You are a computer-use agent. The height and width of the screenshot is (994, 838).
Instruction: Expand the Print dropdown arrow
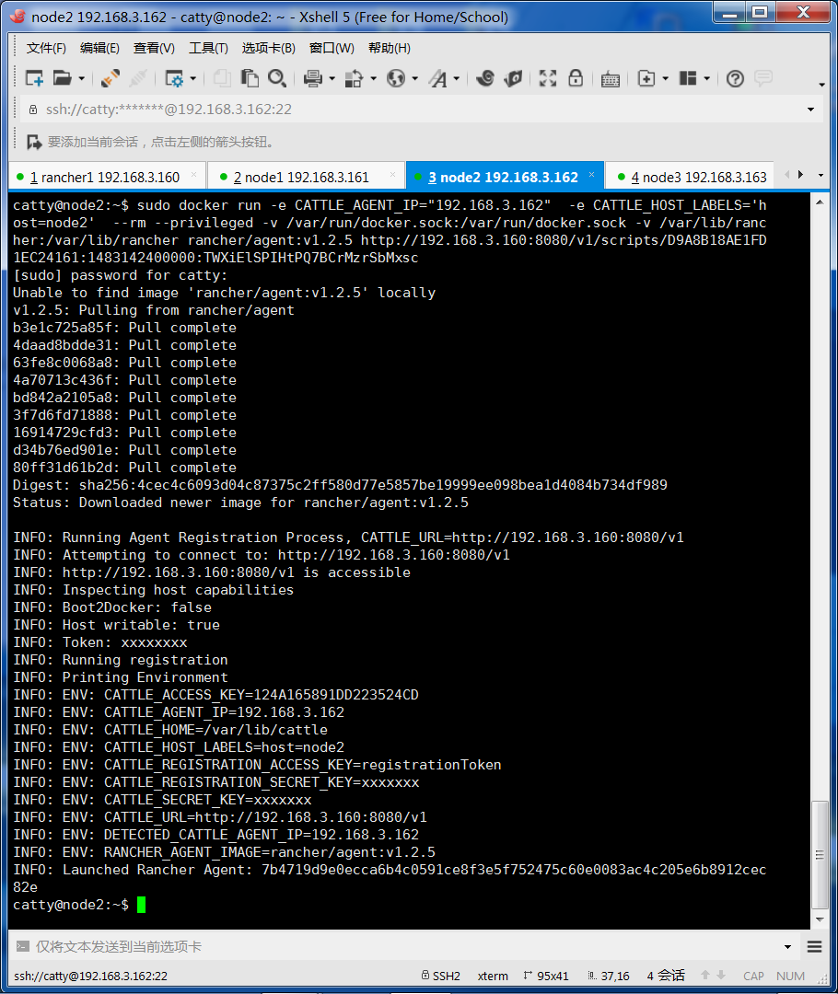[332, 78]
